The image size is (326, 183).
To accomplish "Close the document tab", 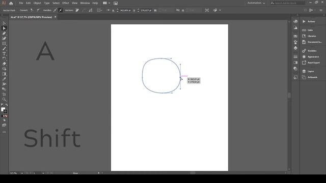I will click(x=56, y=17).
